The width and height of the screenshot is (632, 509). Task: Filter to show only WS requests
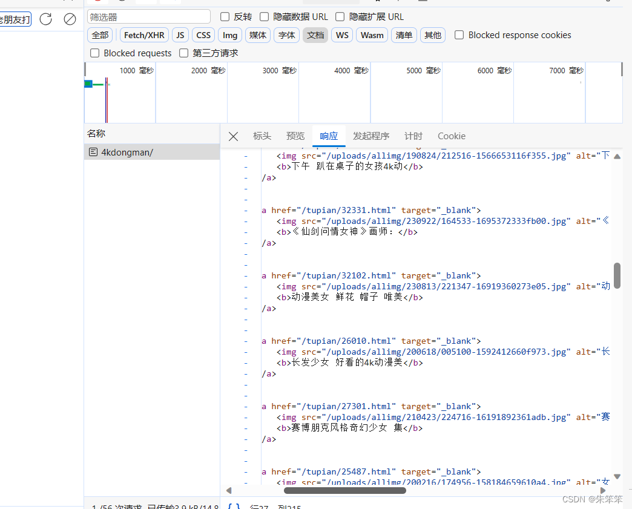coord(341,34)
